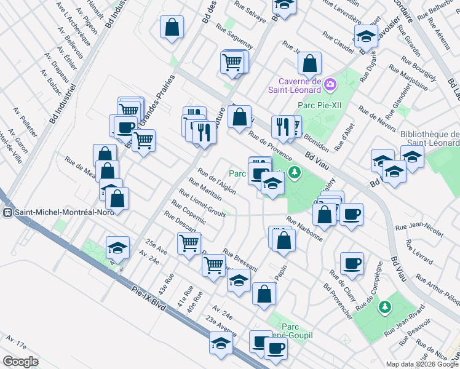
Task: Select the shopping bag marker near Rue de Meaux upper
Action: tap(105, 155)
